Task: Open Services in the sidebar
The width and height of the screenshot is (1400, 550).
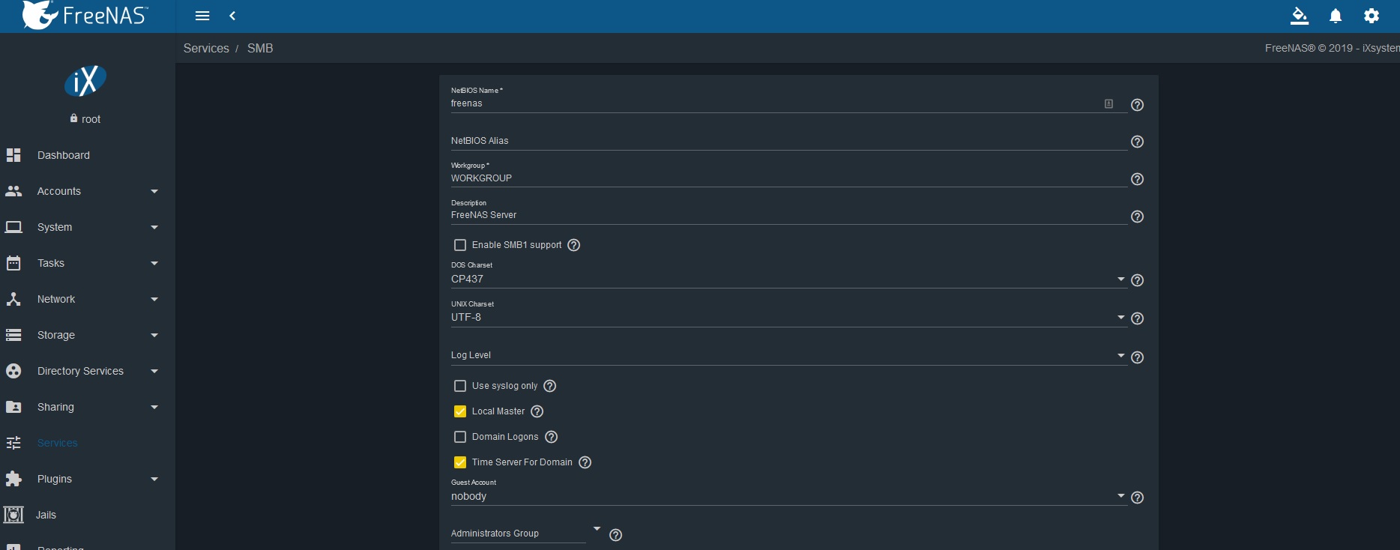Action: [58, 443]
